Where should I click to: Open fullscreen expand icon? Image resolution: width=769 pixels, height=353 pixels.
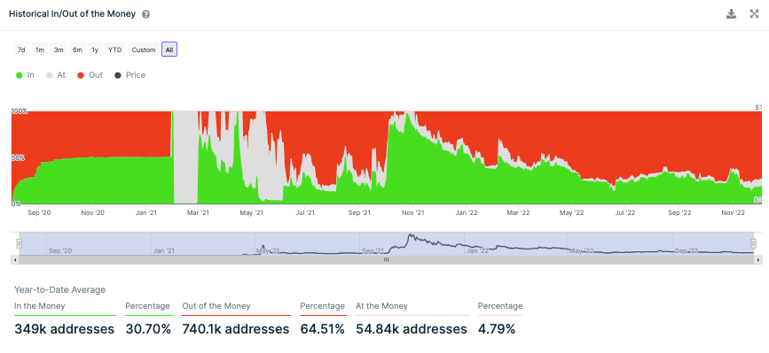[754, 13]
